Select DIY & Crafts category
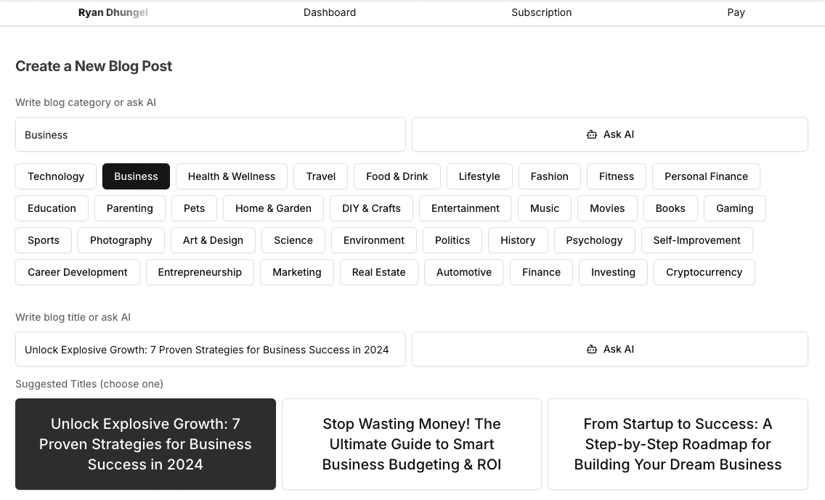This screenshot has height=500, width=825. [371, 209]
